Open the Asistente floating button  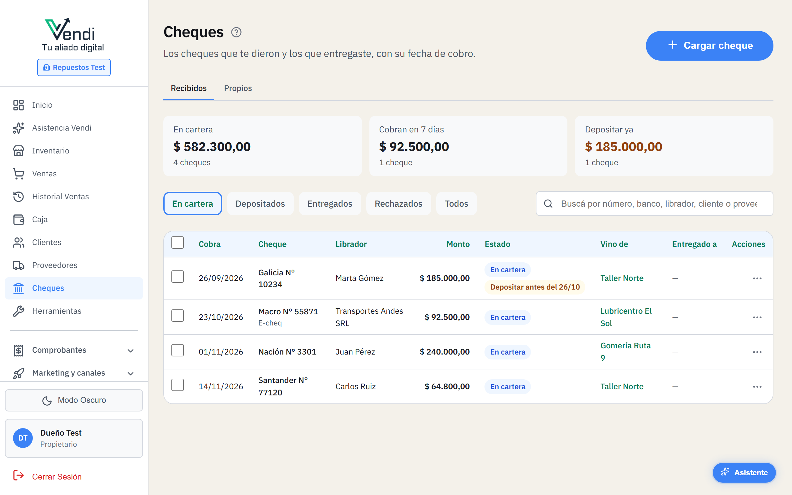tap(744, 473)
